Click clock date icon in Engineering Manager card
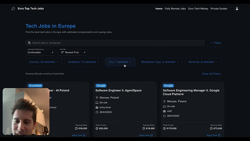Screen dimensions: 250x141 (x=164, y=116)
